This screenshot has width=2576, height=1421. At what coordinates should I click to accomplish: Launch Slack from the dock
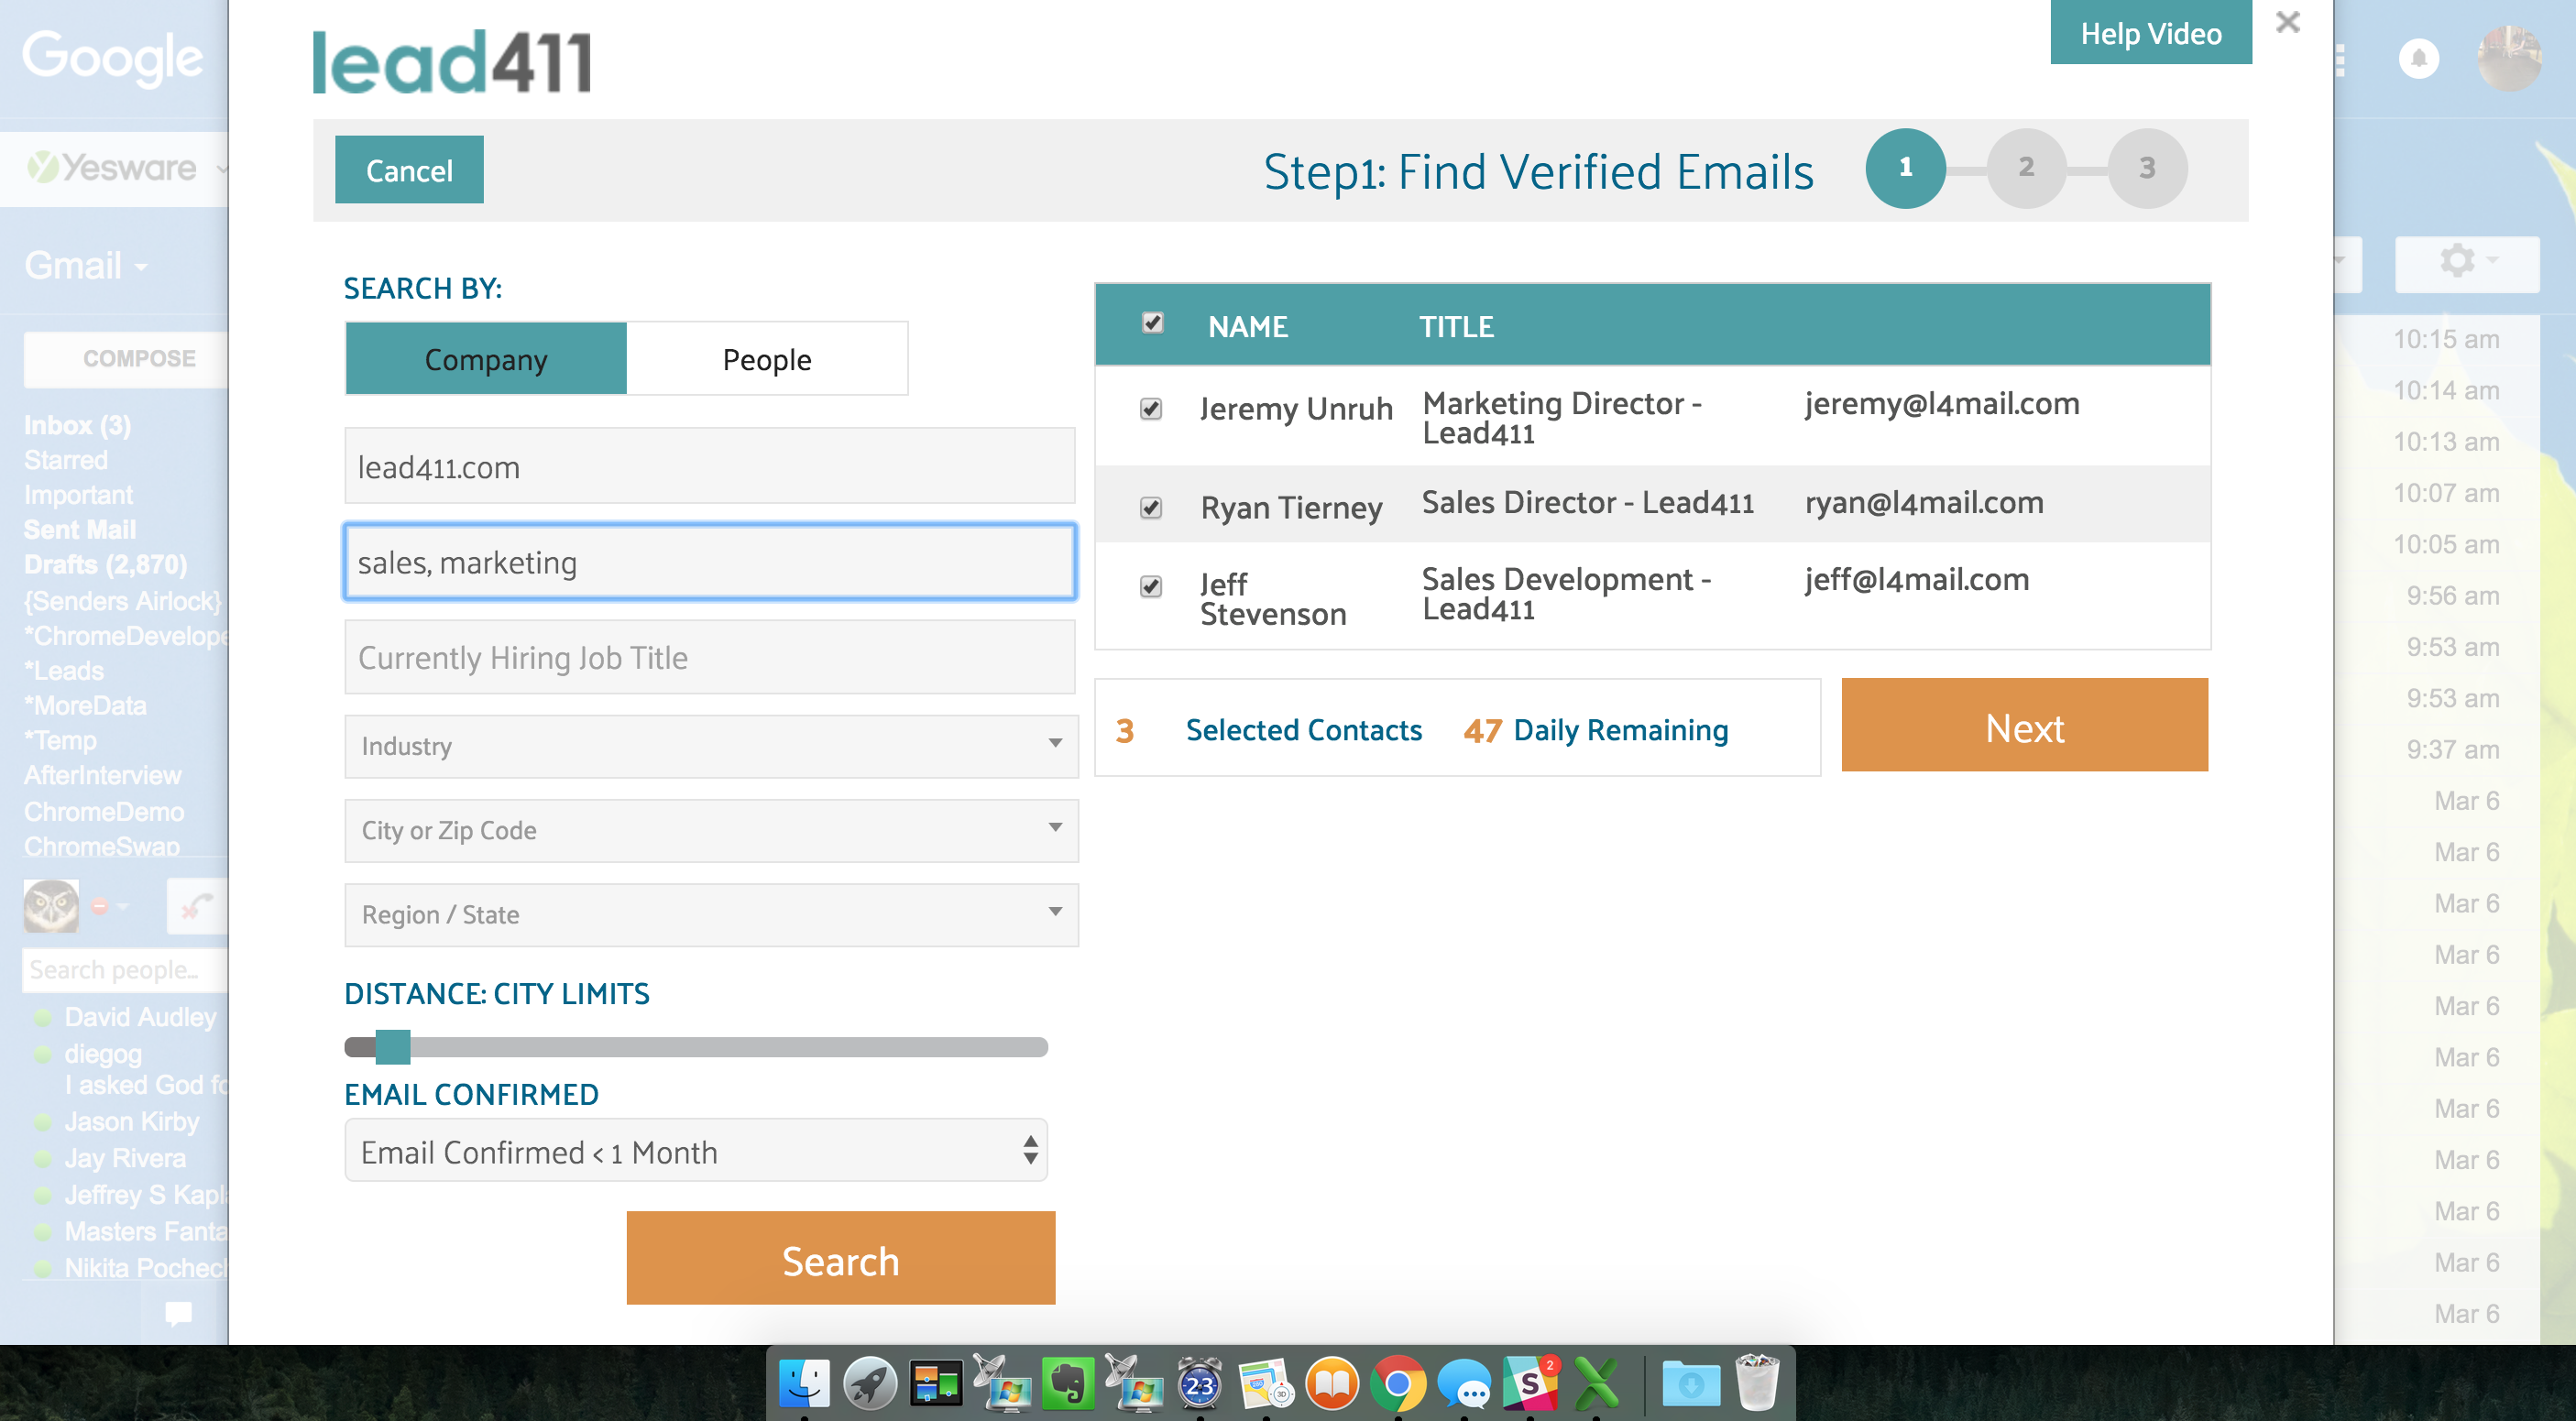pyautogui.click(x=1530, y=1384)
